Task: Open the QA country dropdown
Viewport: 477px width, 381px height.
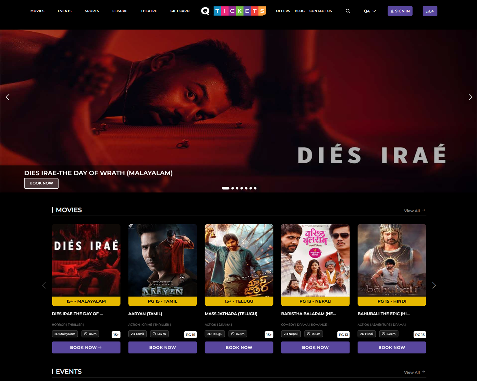Action: pos(370,11)
